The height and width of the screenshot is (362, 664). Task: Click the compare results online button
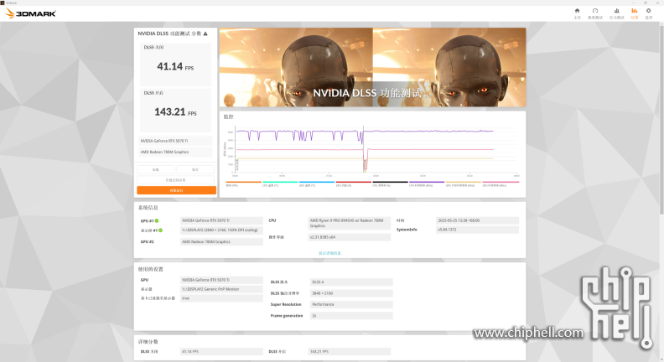click(175, 180)
